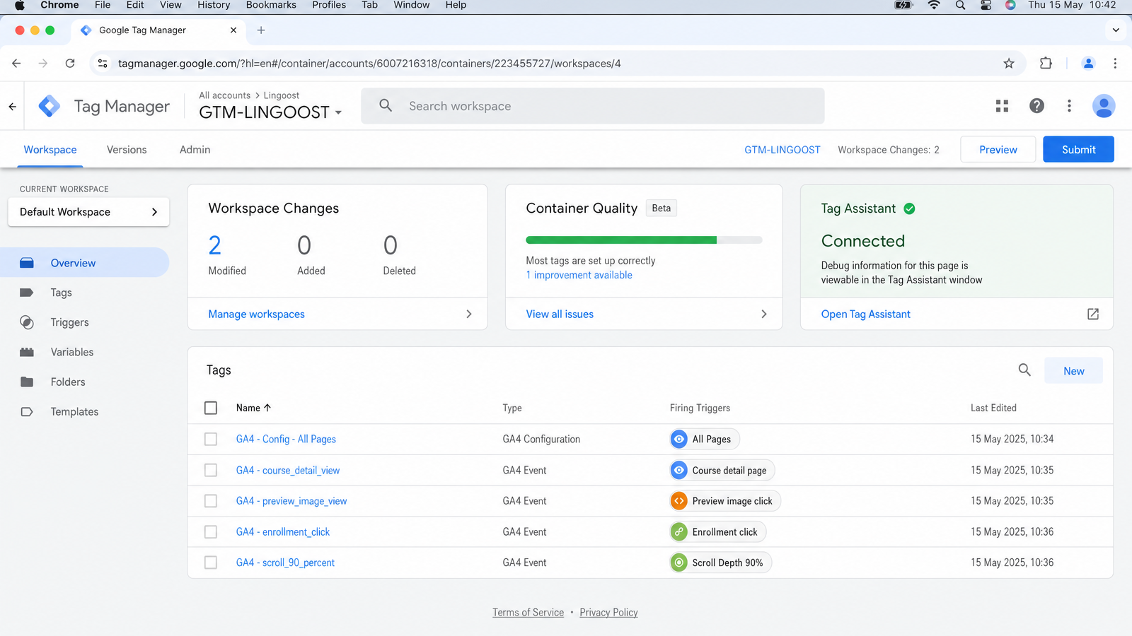
Task: Click the search icon in the Tags table
Action: 1024,370
